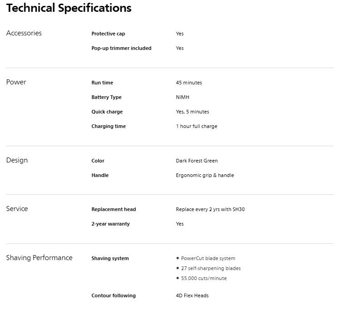This screenshot has height=310, width=337.
Task: Click the Technical Specifications heading
Action: click(69, 8)
